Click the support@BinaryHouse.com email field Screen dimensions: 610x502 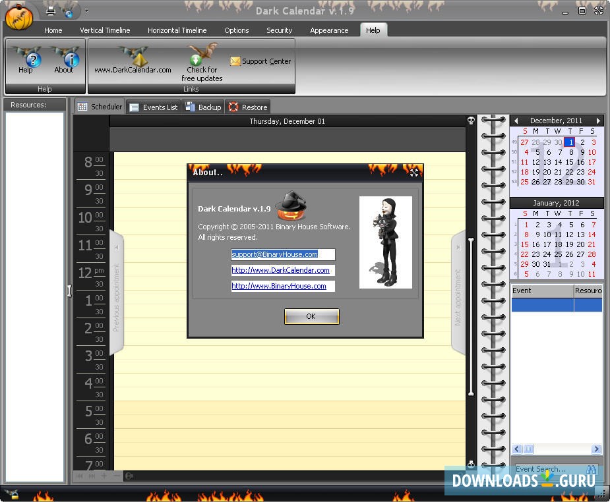tap(283, 254)
